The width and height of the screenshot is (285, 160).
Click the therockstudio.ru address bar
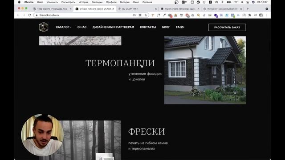point(91,15)
